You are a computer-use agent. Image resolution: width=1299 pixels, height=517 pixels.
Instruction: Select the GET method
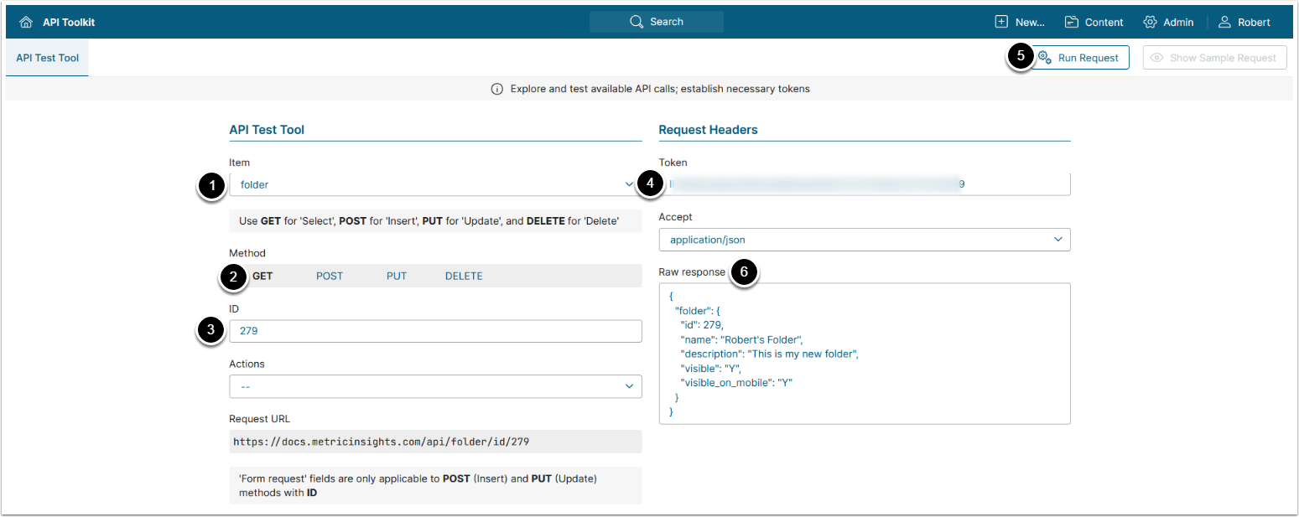pos(262,276)
